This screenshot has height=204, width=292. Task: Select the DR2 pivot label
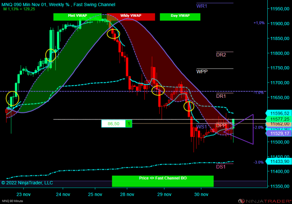221,55
